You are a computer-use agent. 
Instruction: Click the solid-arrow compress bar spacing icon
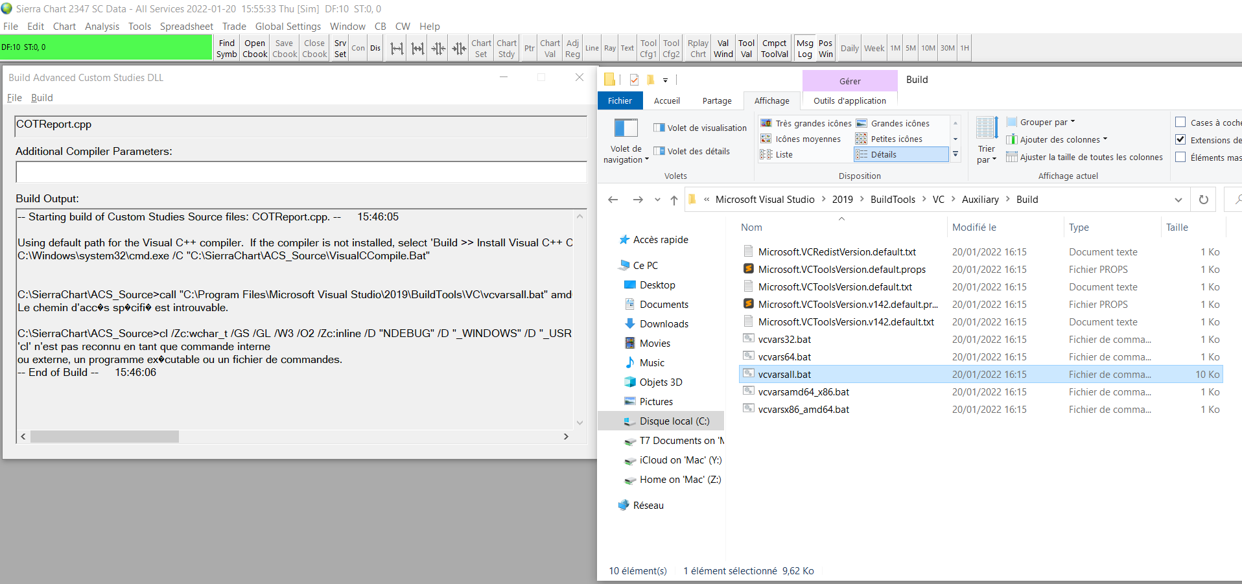(x=459, y=48)
